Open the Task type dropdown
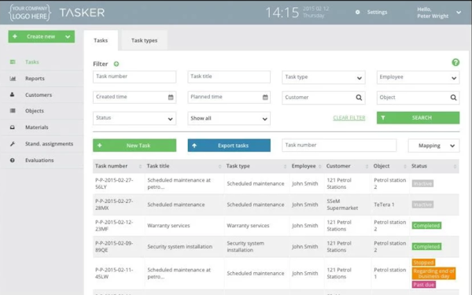Viewport: 472px width, 295px height. 323,77
